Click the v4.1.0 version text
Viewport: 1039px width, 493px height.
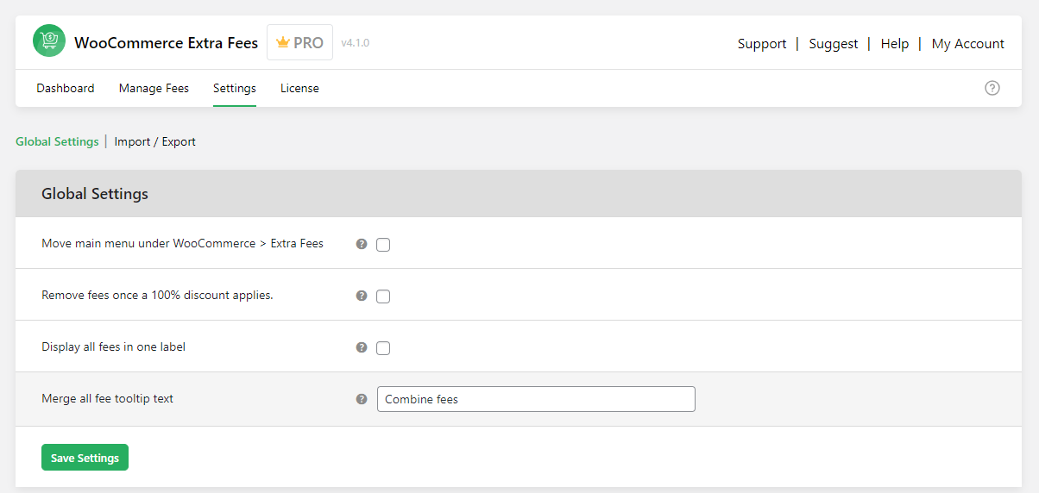click(x=356, y=42)
